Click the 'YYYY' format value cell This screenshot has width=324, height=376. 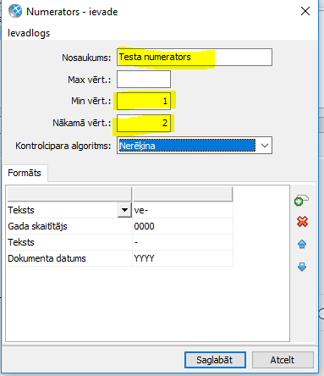coord(183,258)
